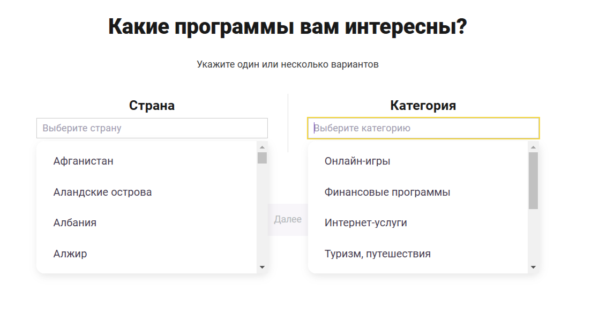Viewport: 606px width, 312px height.
Task: Pick Интернет-услуги from the category list
Action: click(x=365, y=222)
